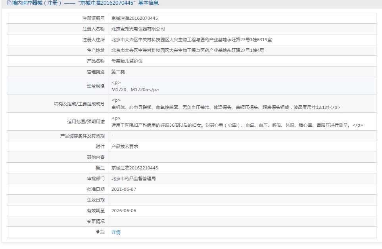Click the 产品储存条件及有效期 label
The width and height of the screenshot is (382, 249).
click(83, 136)
